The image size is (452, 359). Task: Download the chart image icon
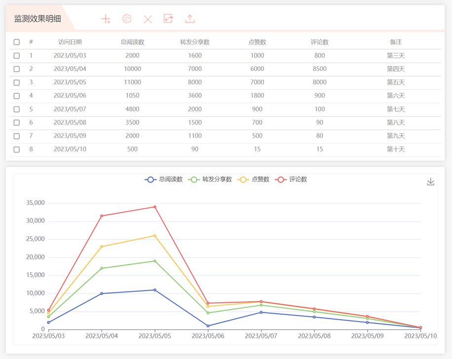coord(431,181)
